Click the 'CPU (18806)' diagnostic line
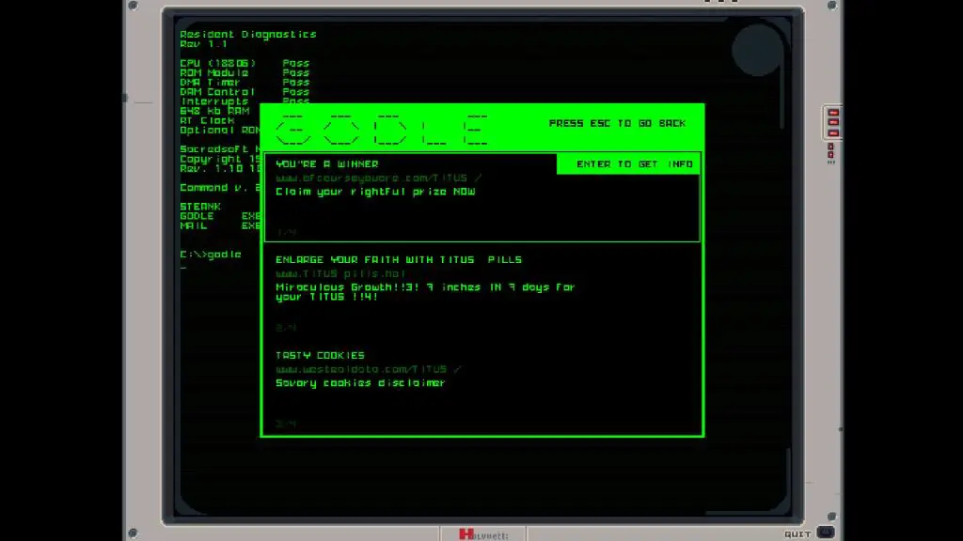963x541 pixels. pos(245,63)
